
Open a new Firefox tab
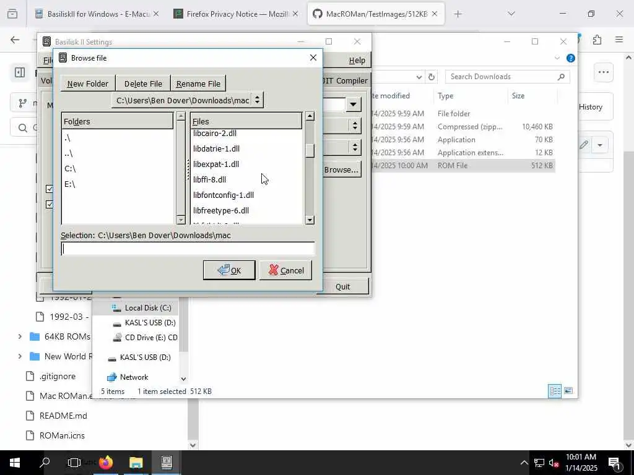458,14
